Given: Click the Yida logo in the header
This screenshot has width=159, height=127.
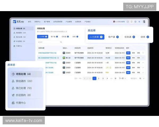Looking at the screenshot, I should [x=18, y=22].
